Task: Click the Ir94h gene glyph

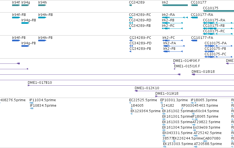Action: pos(42,5)
